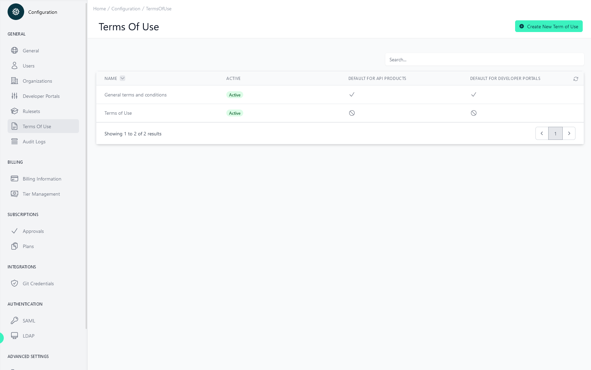
Task: Click the Configuration gear icon at top
Action: [16, 12]
